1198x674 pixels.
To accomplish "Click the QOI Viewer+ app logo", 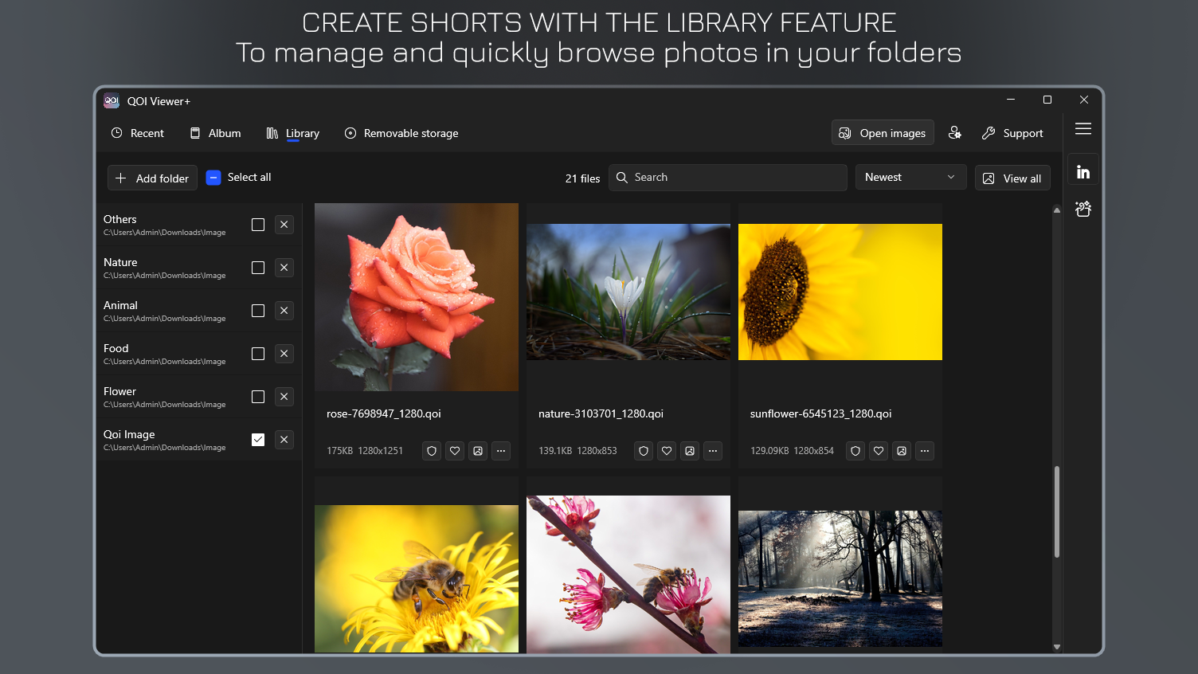I will [112, 101].
